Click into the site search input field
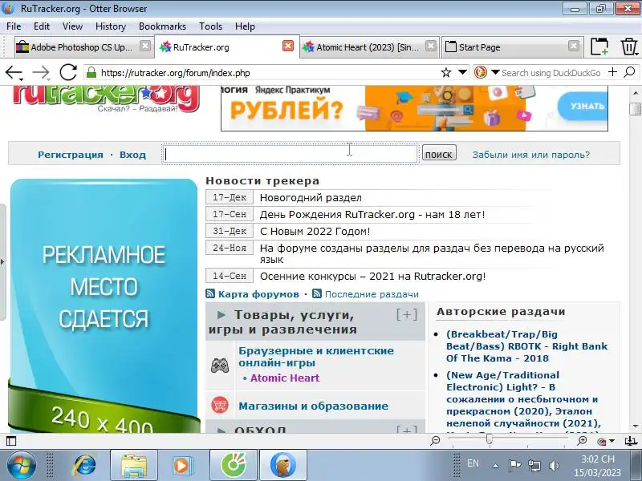 point(290,154)
